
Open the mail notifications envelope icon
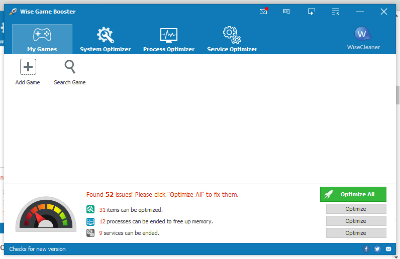tap(263, 12)
